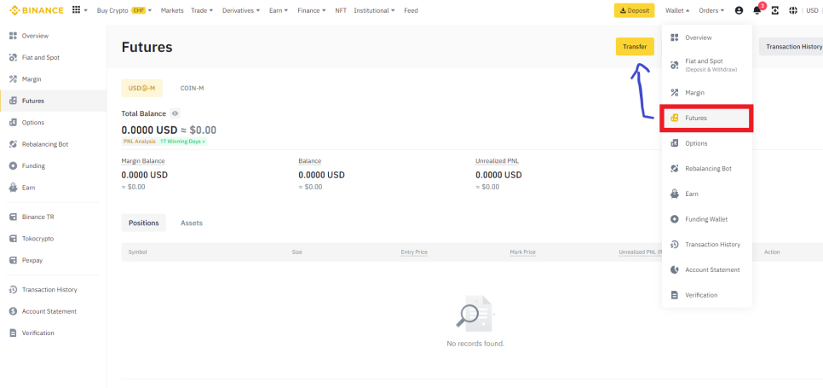The width and height of the screenshot is (823, 388).
Task: Click the yellow Transfer button
Action: click(635, 47)
